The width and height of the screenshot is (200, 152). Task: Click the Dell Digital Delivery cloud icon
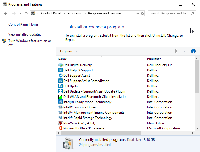(x=61, y=65)
